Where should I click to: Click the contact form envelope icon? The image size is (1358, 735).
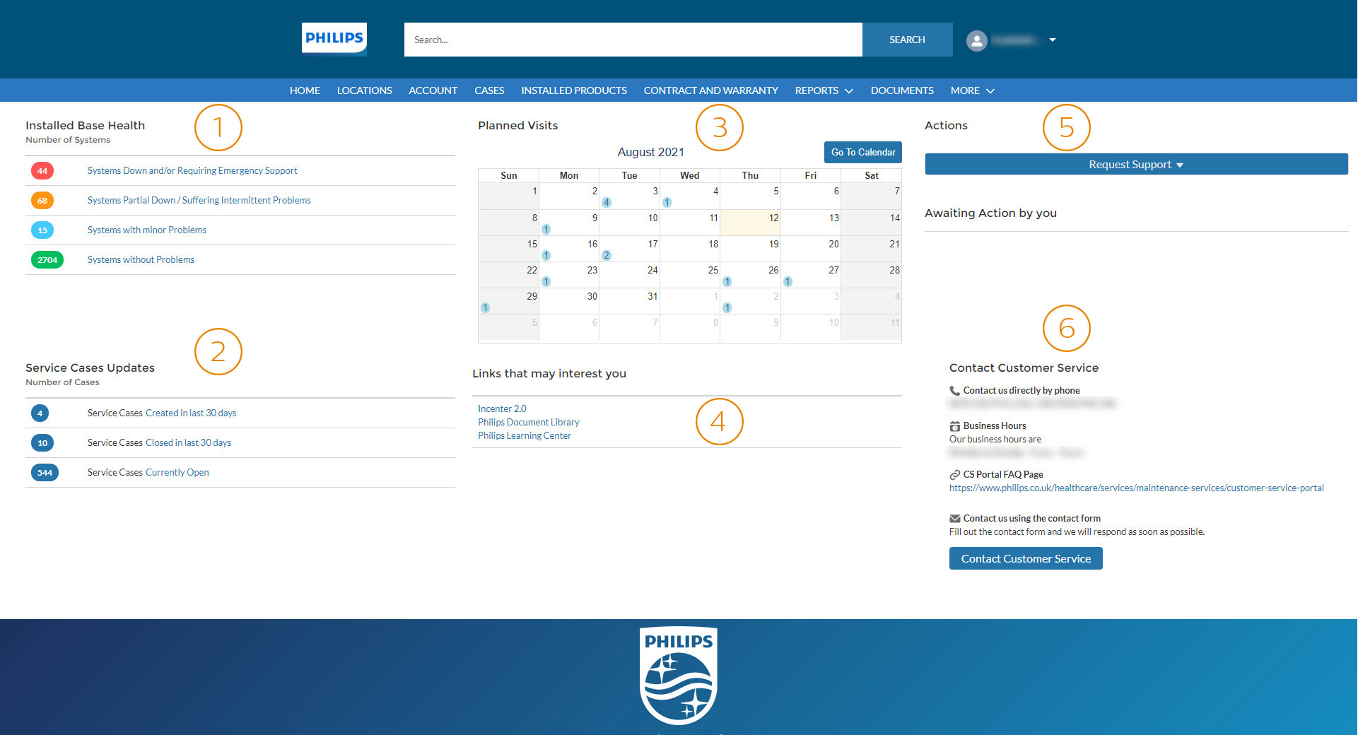point(954,517)
